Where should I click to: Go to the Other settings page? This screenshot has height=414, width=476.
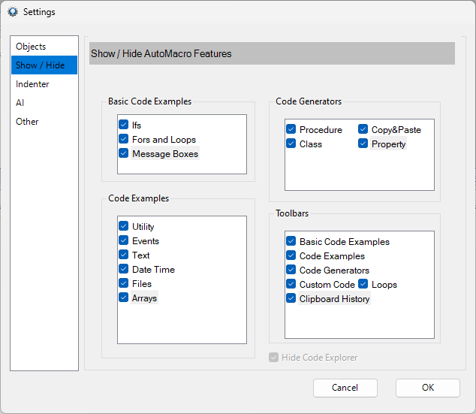click(44, 122)
